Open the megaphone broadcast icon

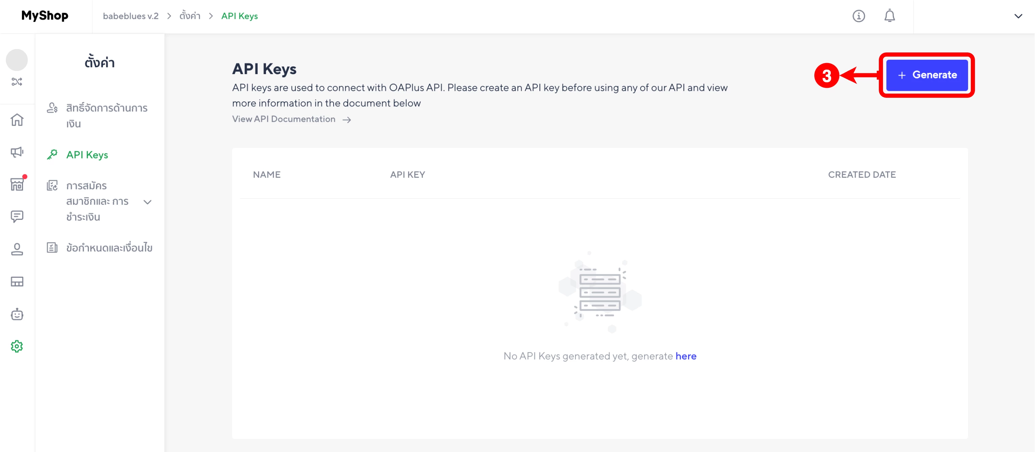click(17, 152)
